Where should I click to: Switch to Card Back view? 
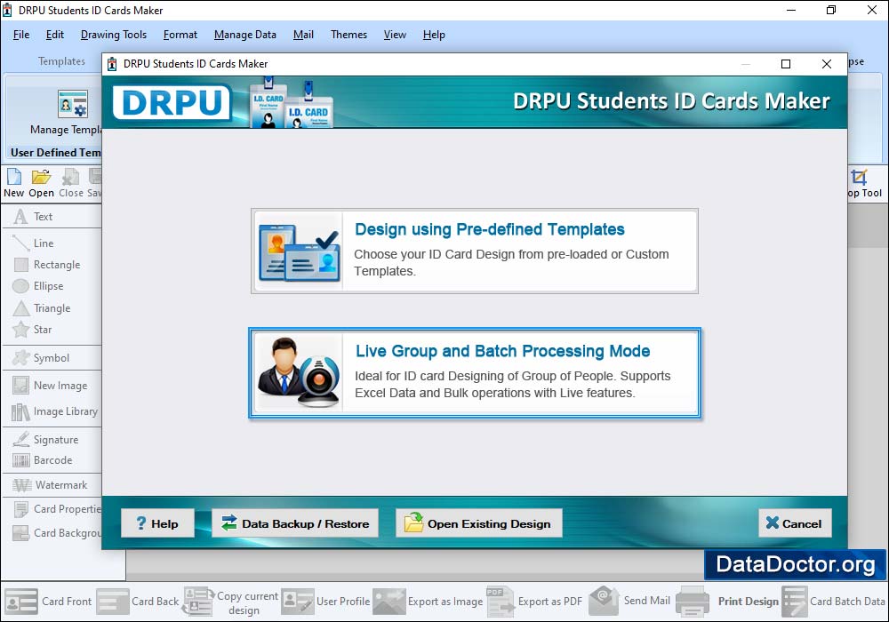click(x=138, y=602)
